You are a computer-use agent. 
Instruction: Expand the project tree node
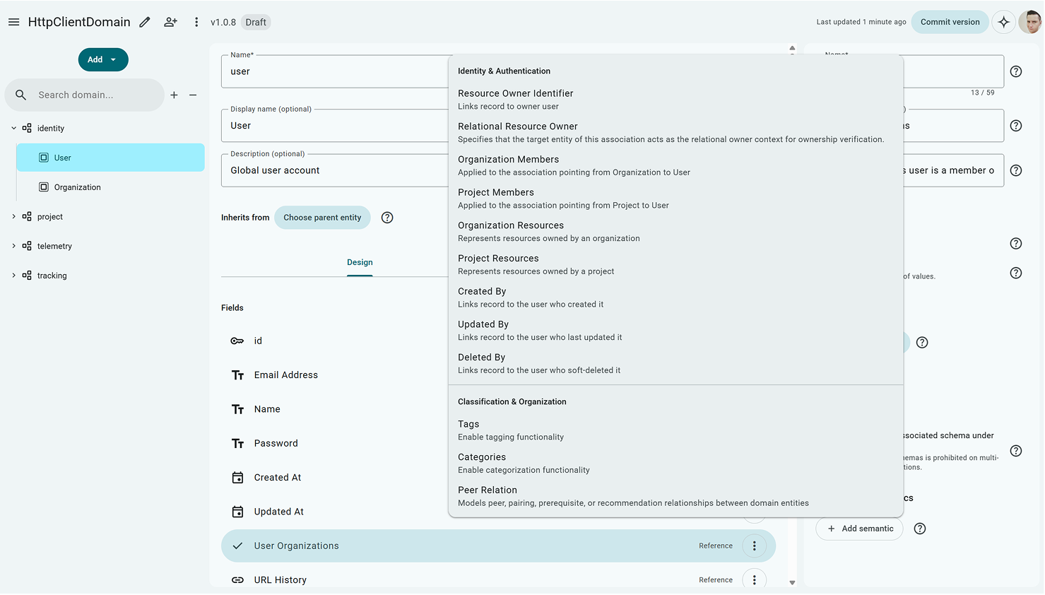13,217
